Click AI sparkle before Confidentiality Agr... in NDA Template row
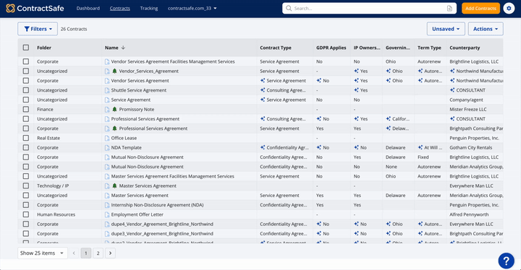This screenshot has height=270, width=521. (x=263, y=147)
